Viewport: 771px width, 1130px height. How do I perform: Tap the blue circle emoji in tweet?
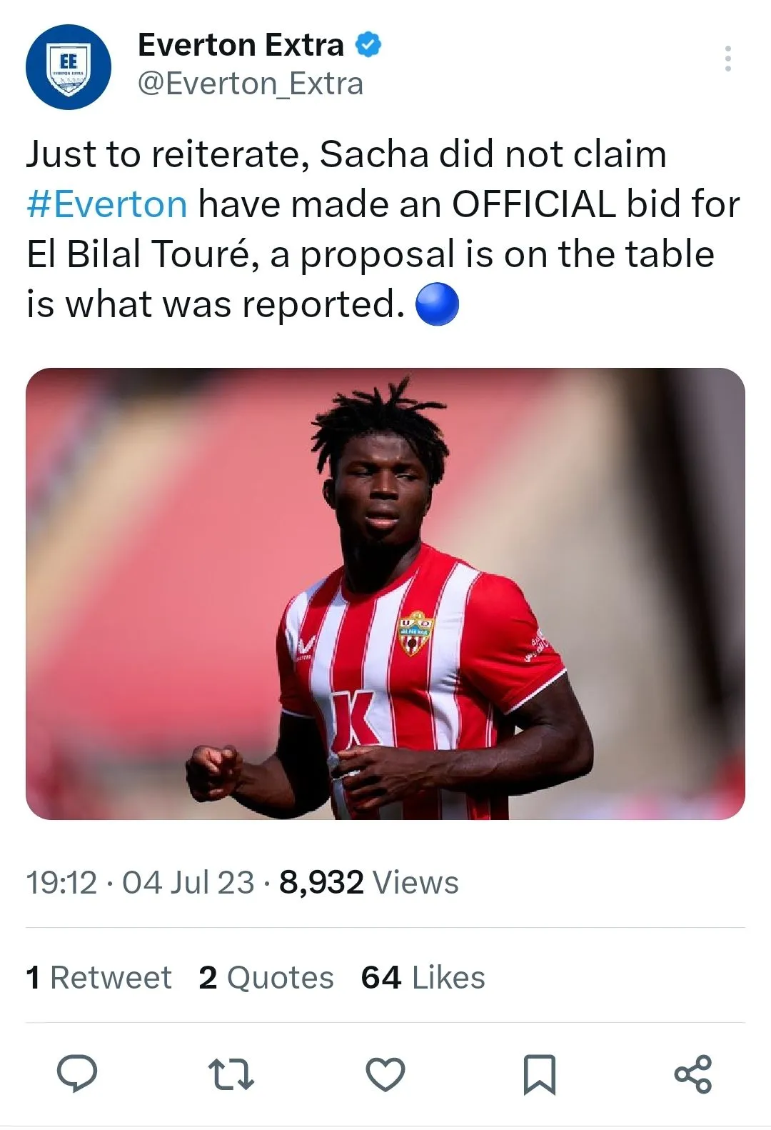[437, 304]
